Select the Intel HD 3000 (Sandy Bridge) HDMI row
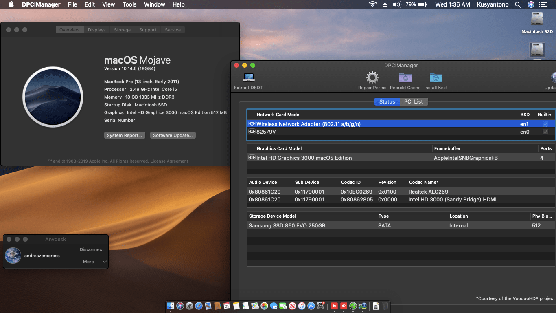This screenshot has height=313, width=556. point(401,199)
